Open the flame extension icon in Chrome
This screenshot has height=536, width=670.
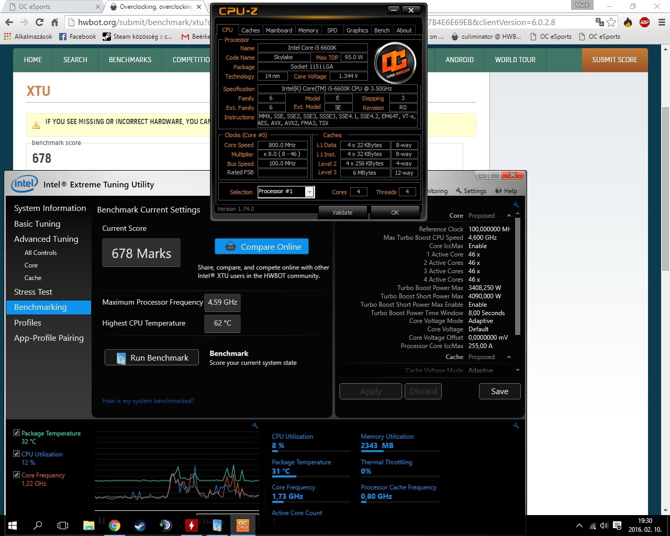[628, 22]
